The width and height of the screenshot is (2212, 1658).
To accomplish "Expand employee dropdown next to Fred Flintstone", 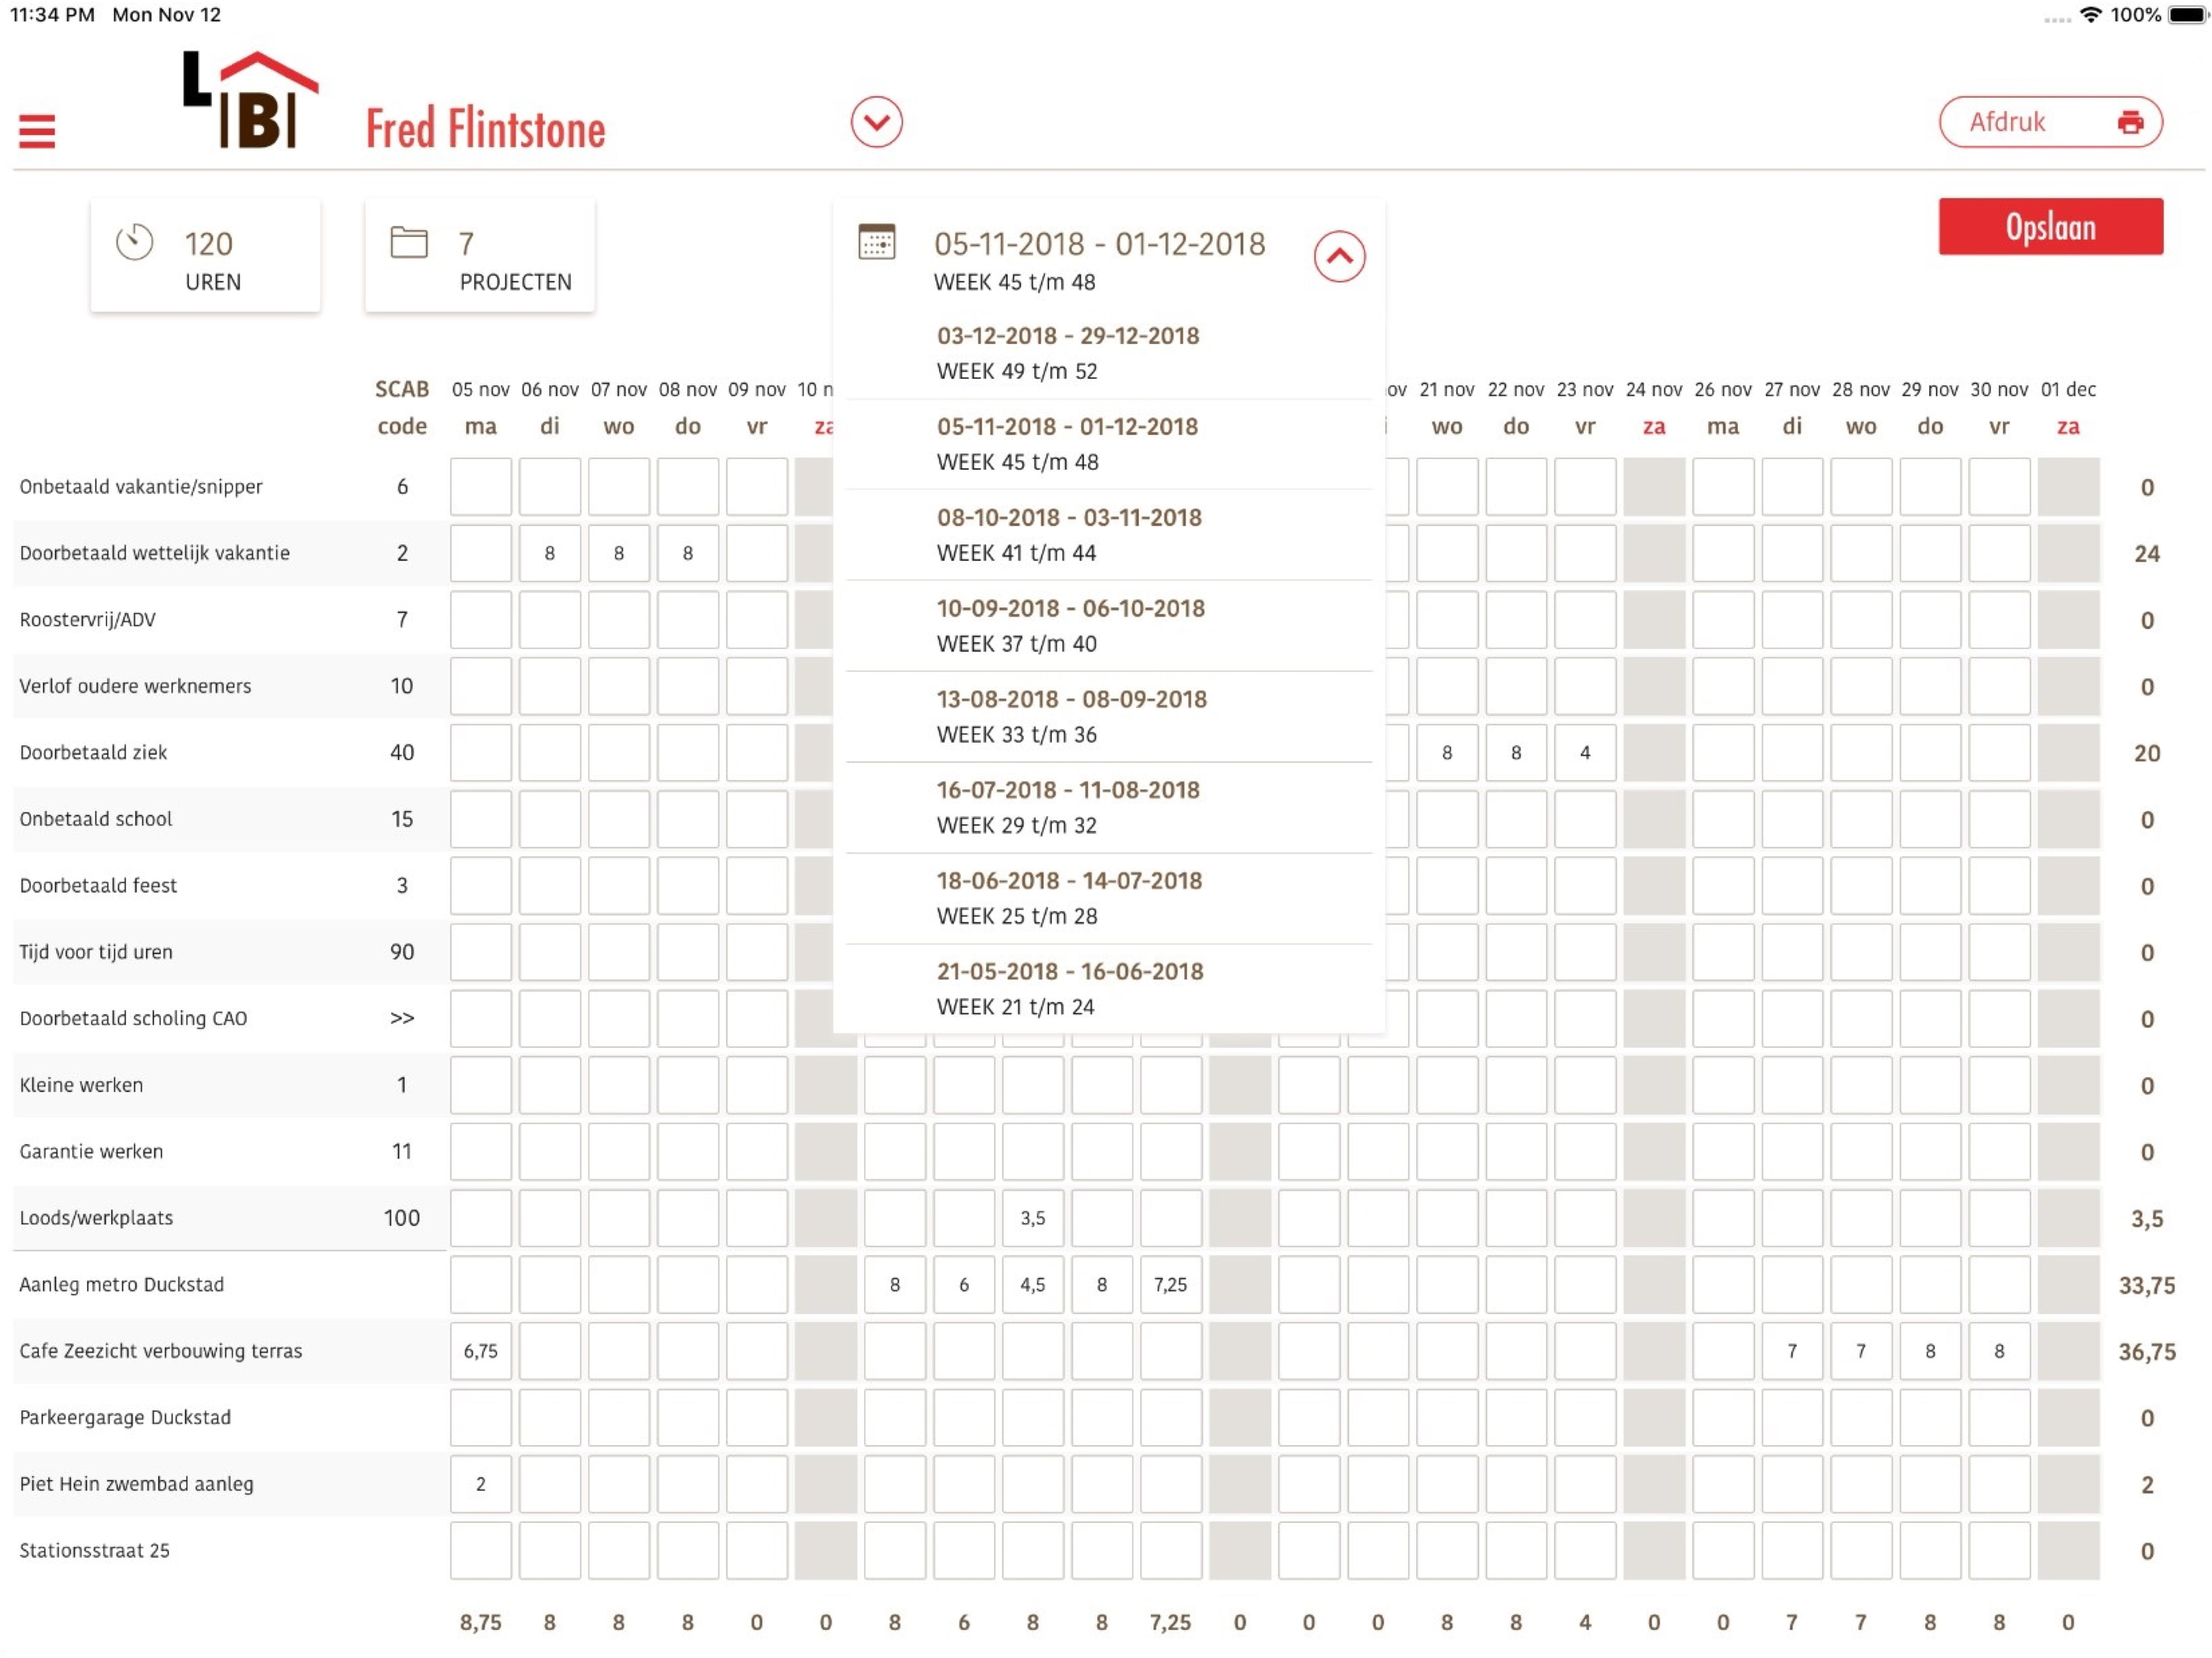I will click(x=876, y=122).
